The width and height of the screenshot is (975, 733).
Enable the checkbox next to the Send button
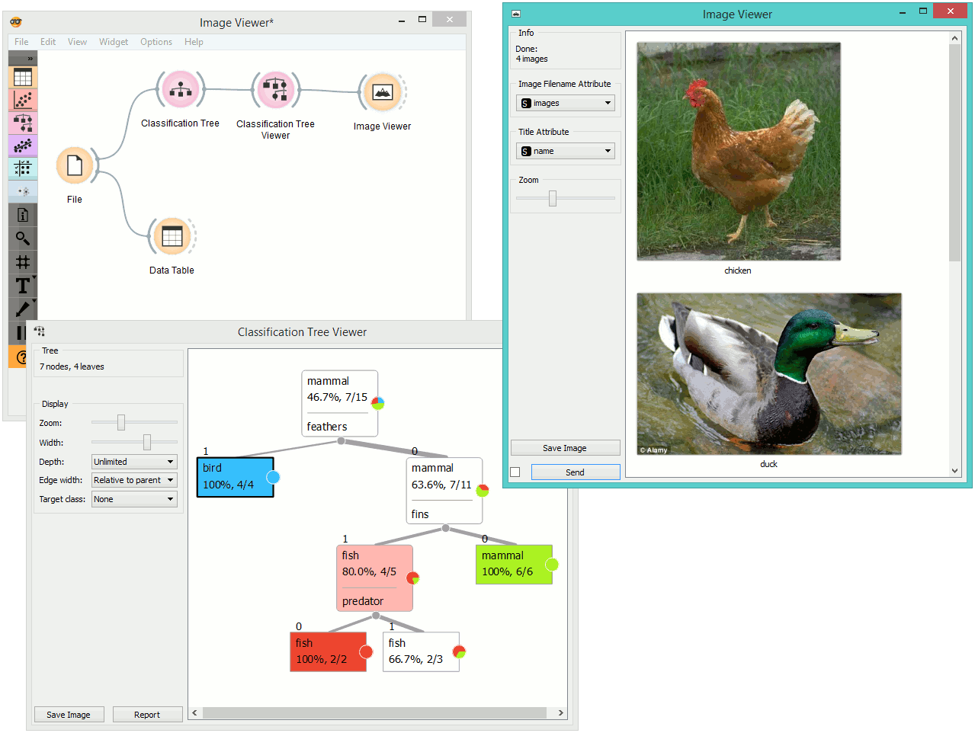click(515, 472)
